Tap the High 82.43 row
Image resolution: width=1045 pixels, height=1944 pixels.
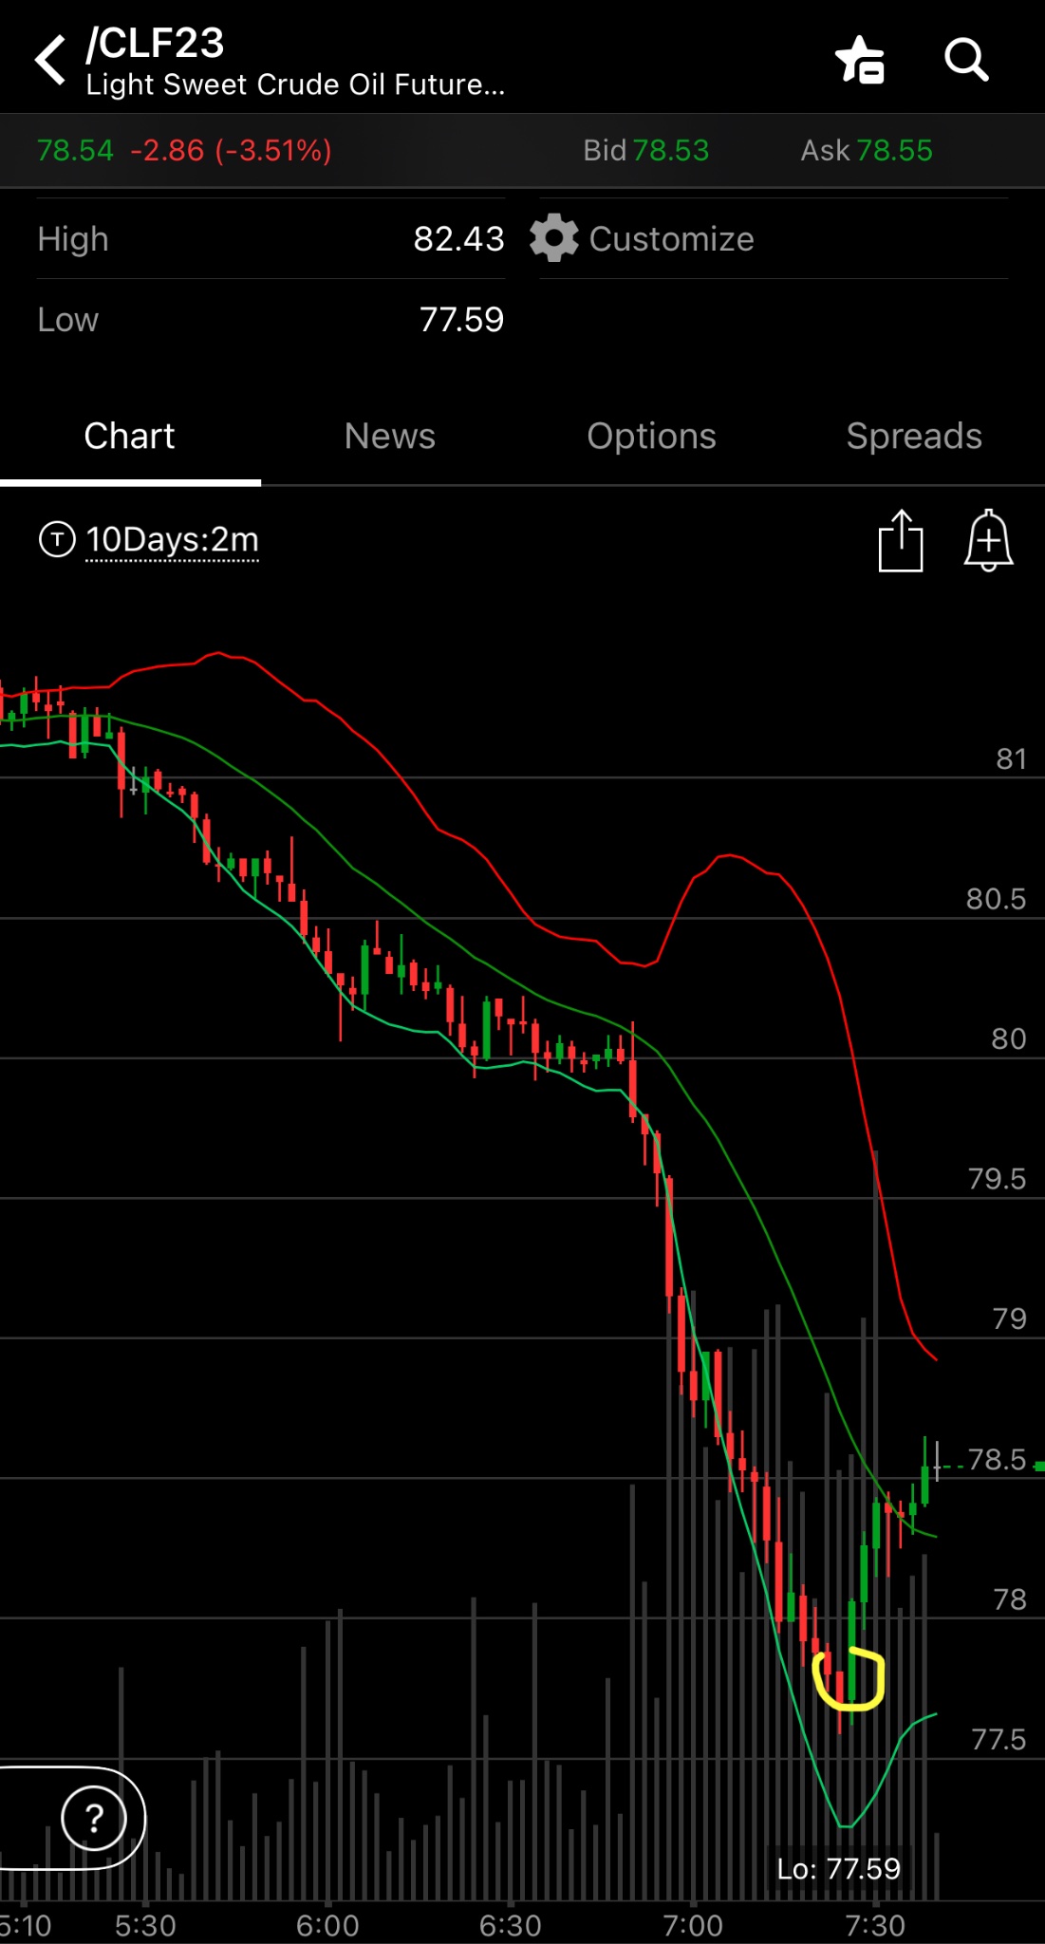(271, 239)
